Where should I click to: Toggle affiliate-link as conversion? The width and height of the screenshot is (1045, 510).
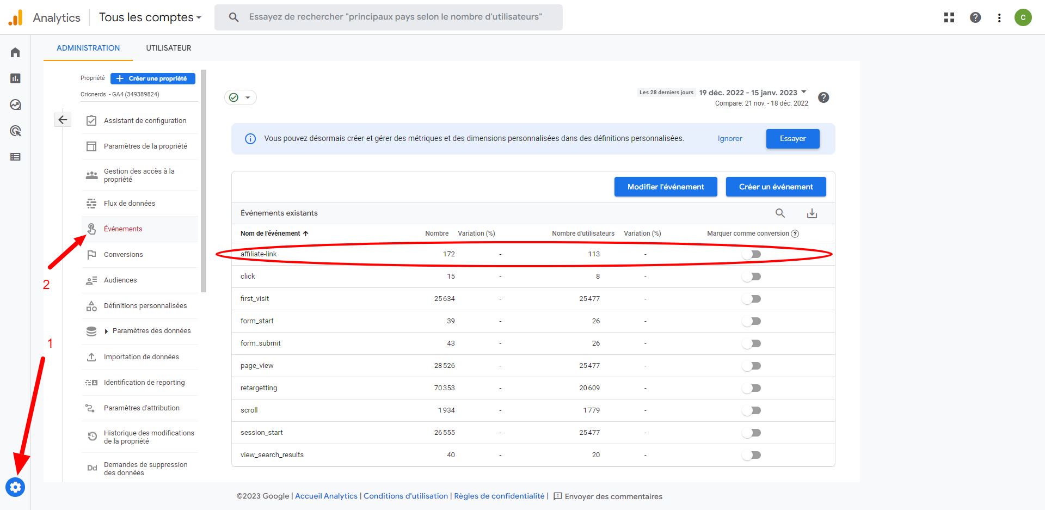pyautogui.click(x=751, y=254)
